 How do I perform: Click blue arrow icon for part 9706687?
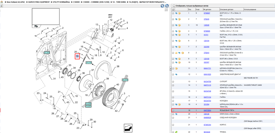point(176,13)
